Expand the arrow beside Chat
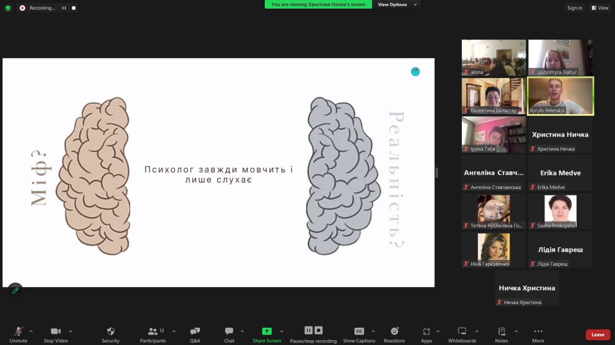The height and width of the screenshot is (345, 615). pos(242,331)
